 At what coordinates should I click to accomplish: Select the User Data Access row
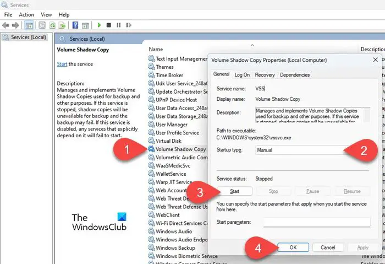pyautogui.click(x=178, y=108)
